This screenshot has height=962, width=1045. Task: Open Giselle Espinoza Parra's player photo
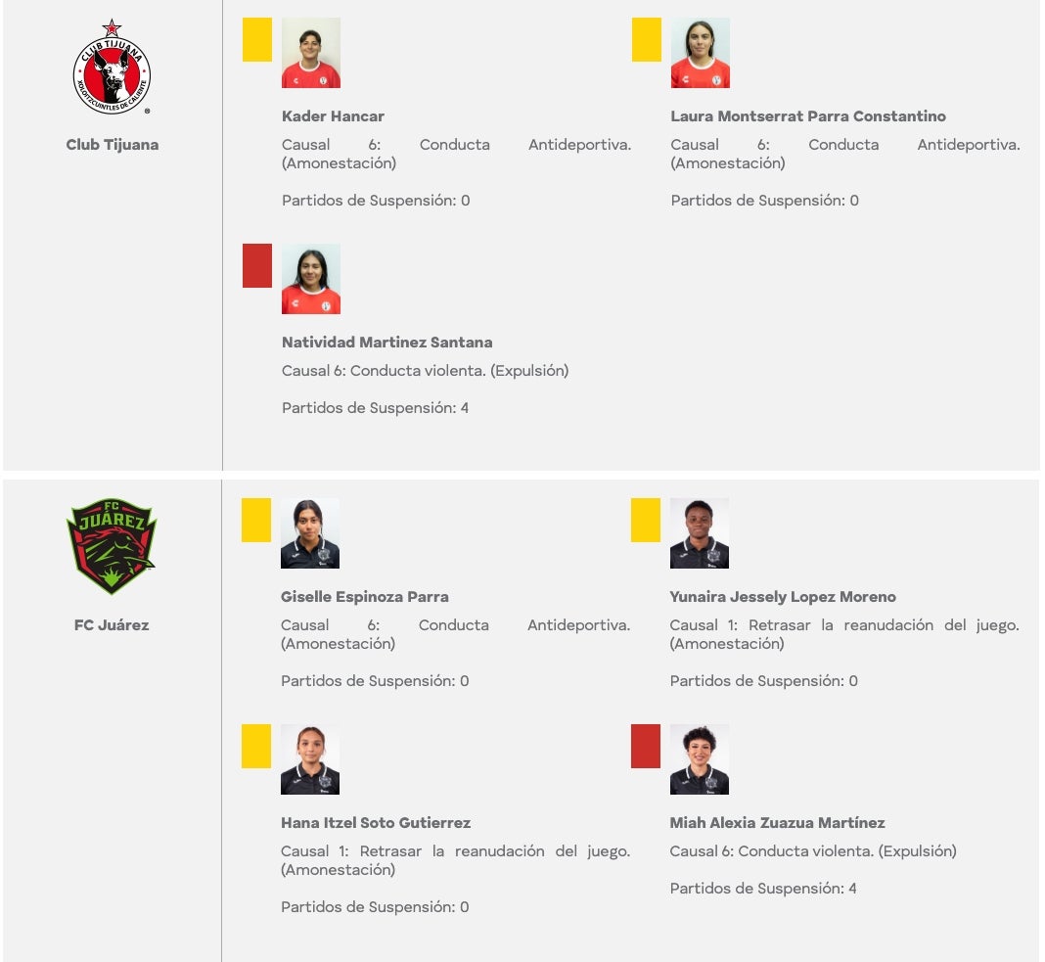click(310, 533)
